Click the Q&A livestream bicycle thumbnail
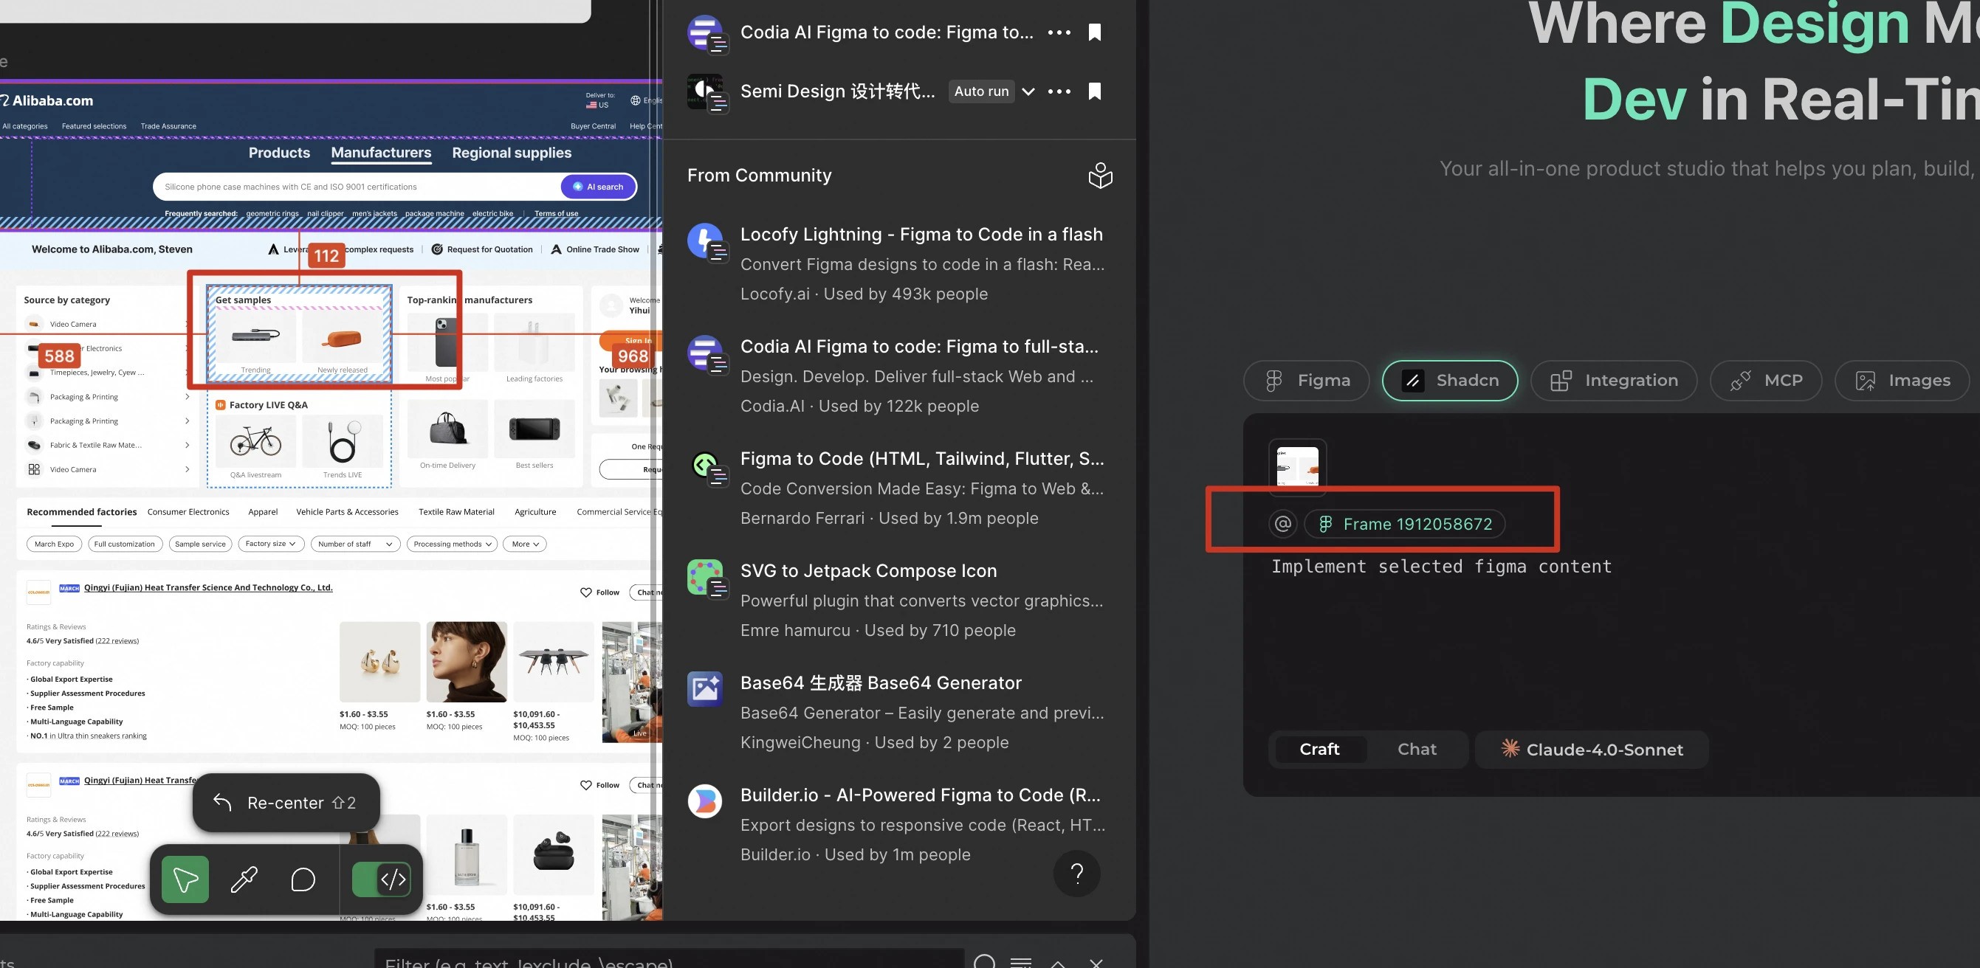This screenshot has height=968, width=1980. pyautogui.click(x=255, y=441)
